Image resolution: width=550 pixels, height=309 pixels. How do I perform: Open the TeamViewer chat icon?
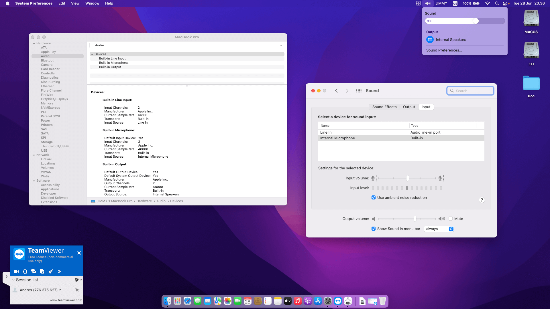tap(34, 272)
